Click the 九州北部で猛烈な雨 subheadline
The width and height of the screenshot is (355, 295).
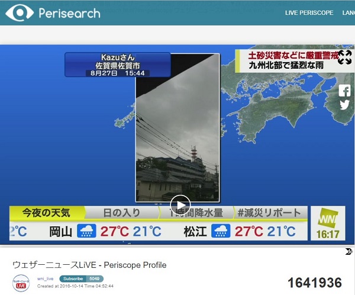[286, 65]
